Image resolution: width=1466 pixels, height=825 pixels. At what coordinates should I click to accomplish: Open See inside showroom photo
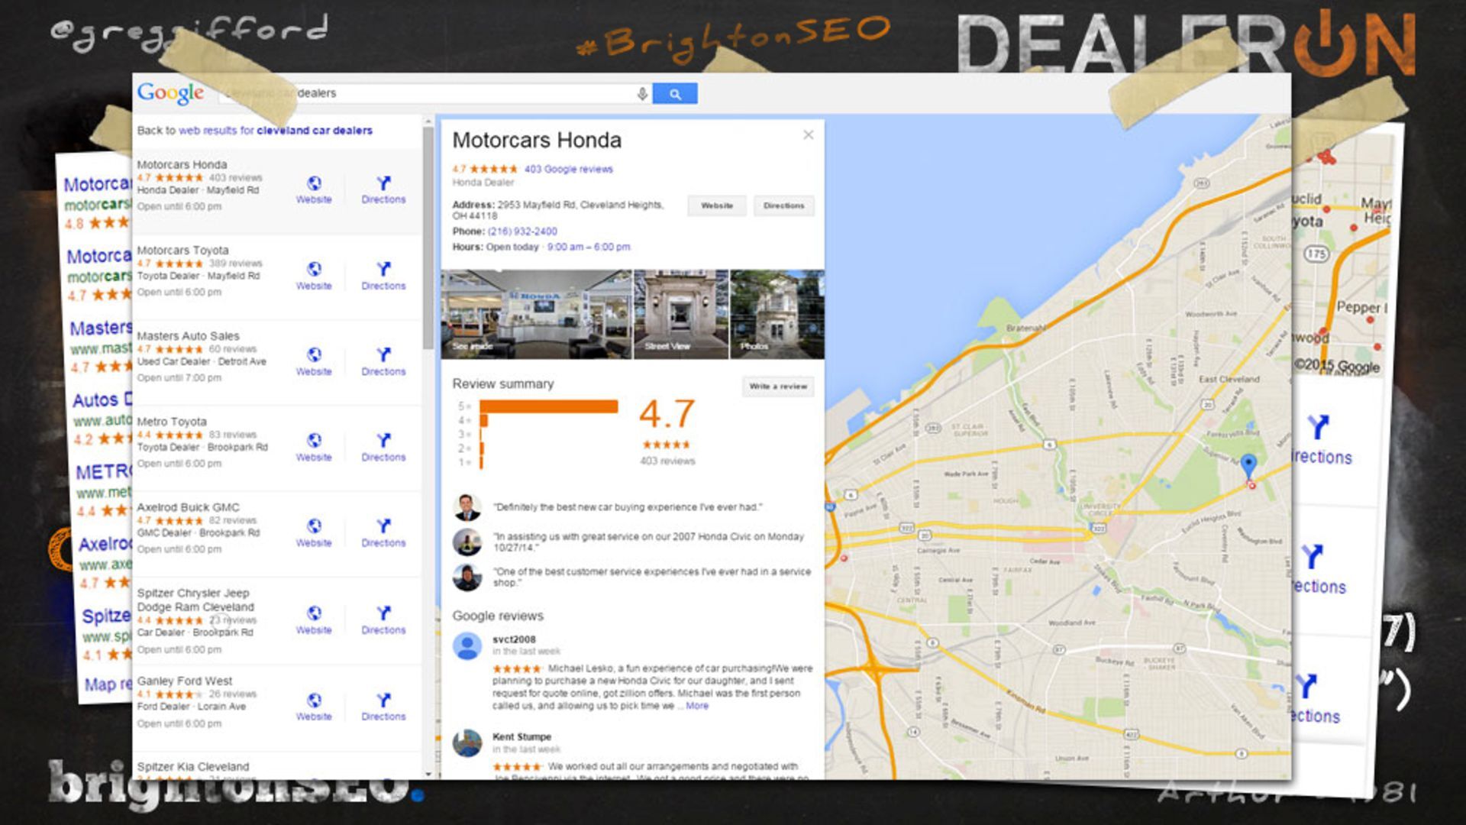coord(537,314)
